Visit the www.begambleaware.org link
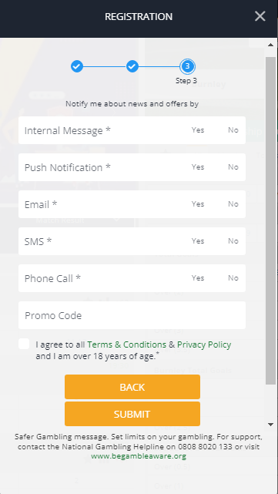This screenshot has height=494, width=278. point(139,456)
